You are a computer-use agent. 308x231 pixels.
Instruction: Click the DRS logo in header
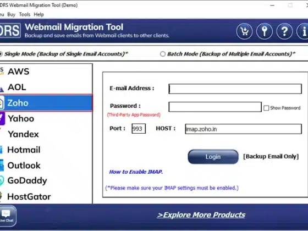pos(10,31)
